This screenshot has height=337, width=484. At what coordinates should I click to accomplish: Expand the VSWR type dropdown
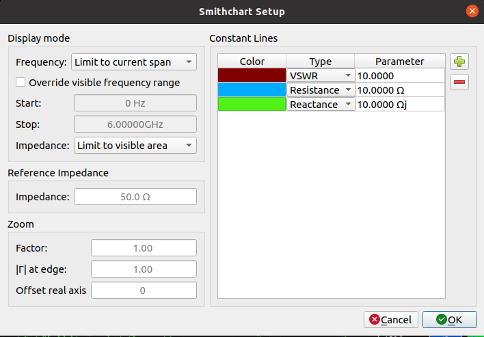coord(320,76)
